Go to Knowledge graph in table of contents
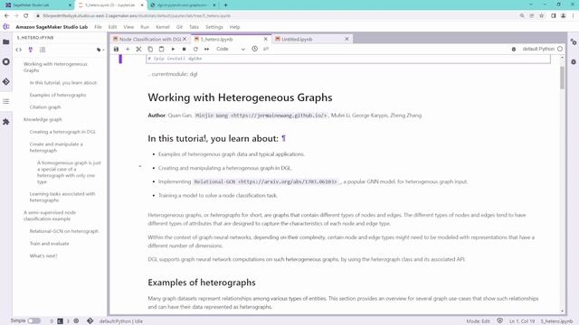The height and width of the screenshot is (325, 579). (43, 119)
